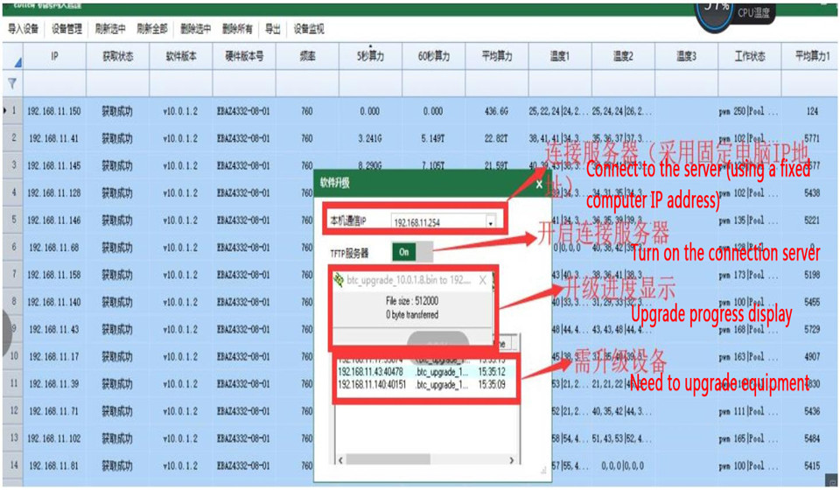Image resolution: width=840 pixels, height=490 pixels.
Task: Sort by the IP column header
Action: [x=54, y=57]
